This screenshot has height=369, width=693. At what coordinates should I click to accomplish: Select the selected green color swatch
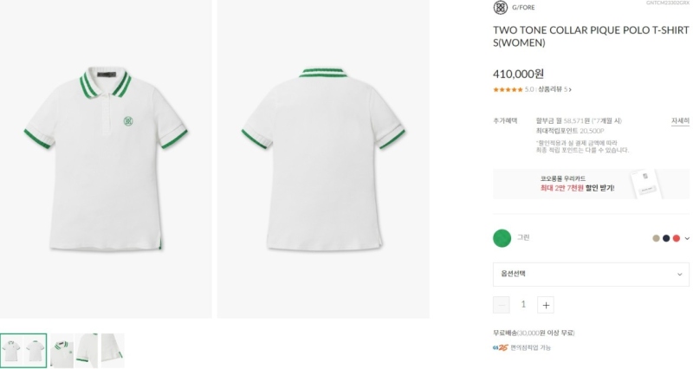click(x=502, y=237)
